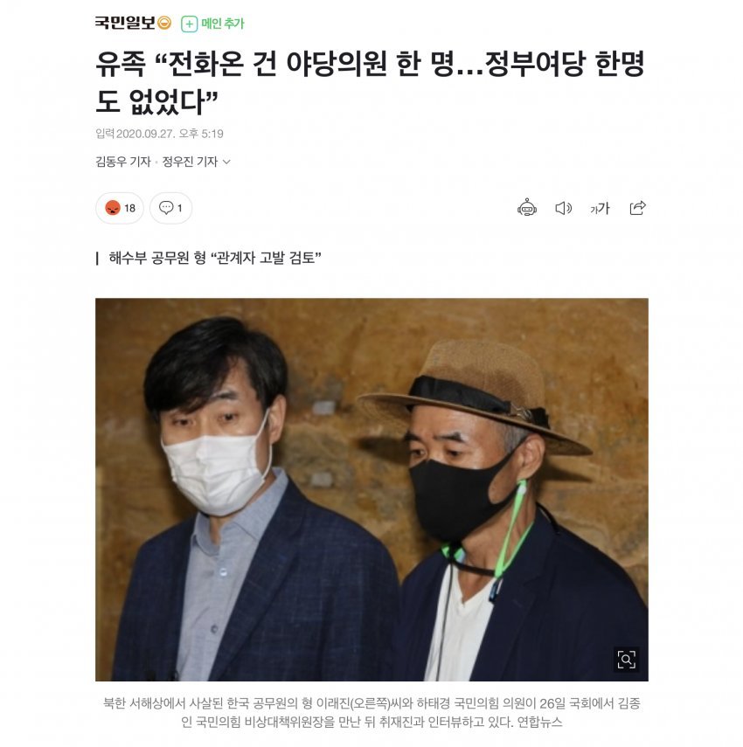Image resolution: width=743 pixels, height=747 pixels.
Task: Click the round icon beside 국민일보 logo
Action: tap(164, 23)
